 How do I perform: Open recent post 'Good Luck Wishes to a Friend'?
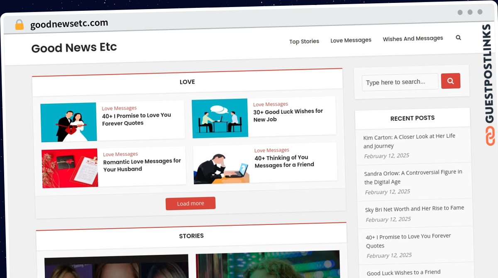pyautogui.click(x=404, y=273)
